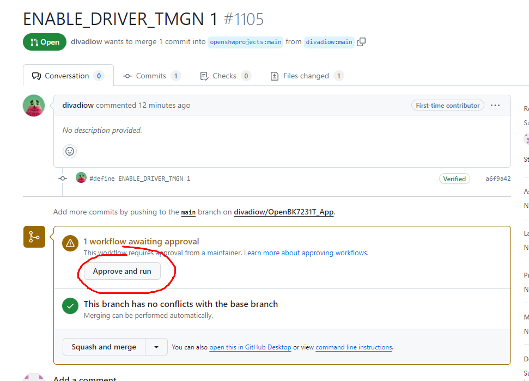Viewport: 529px width, 381px height.
Task: Open the Conversation tab
Action: tap(68, 76)
